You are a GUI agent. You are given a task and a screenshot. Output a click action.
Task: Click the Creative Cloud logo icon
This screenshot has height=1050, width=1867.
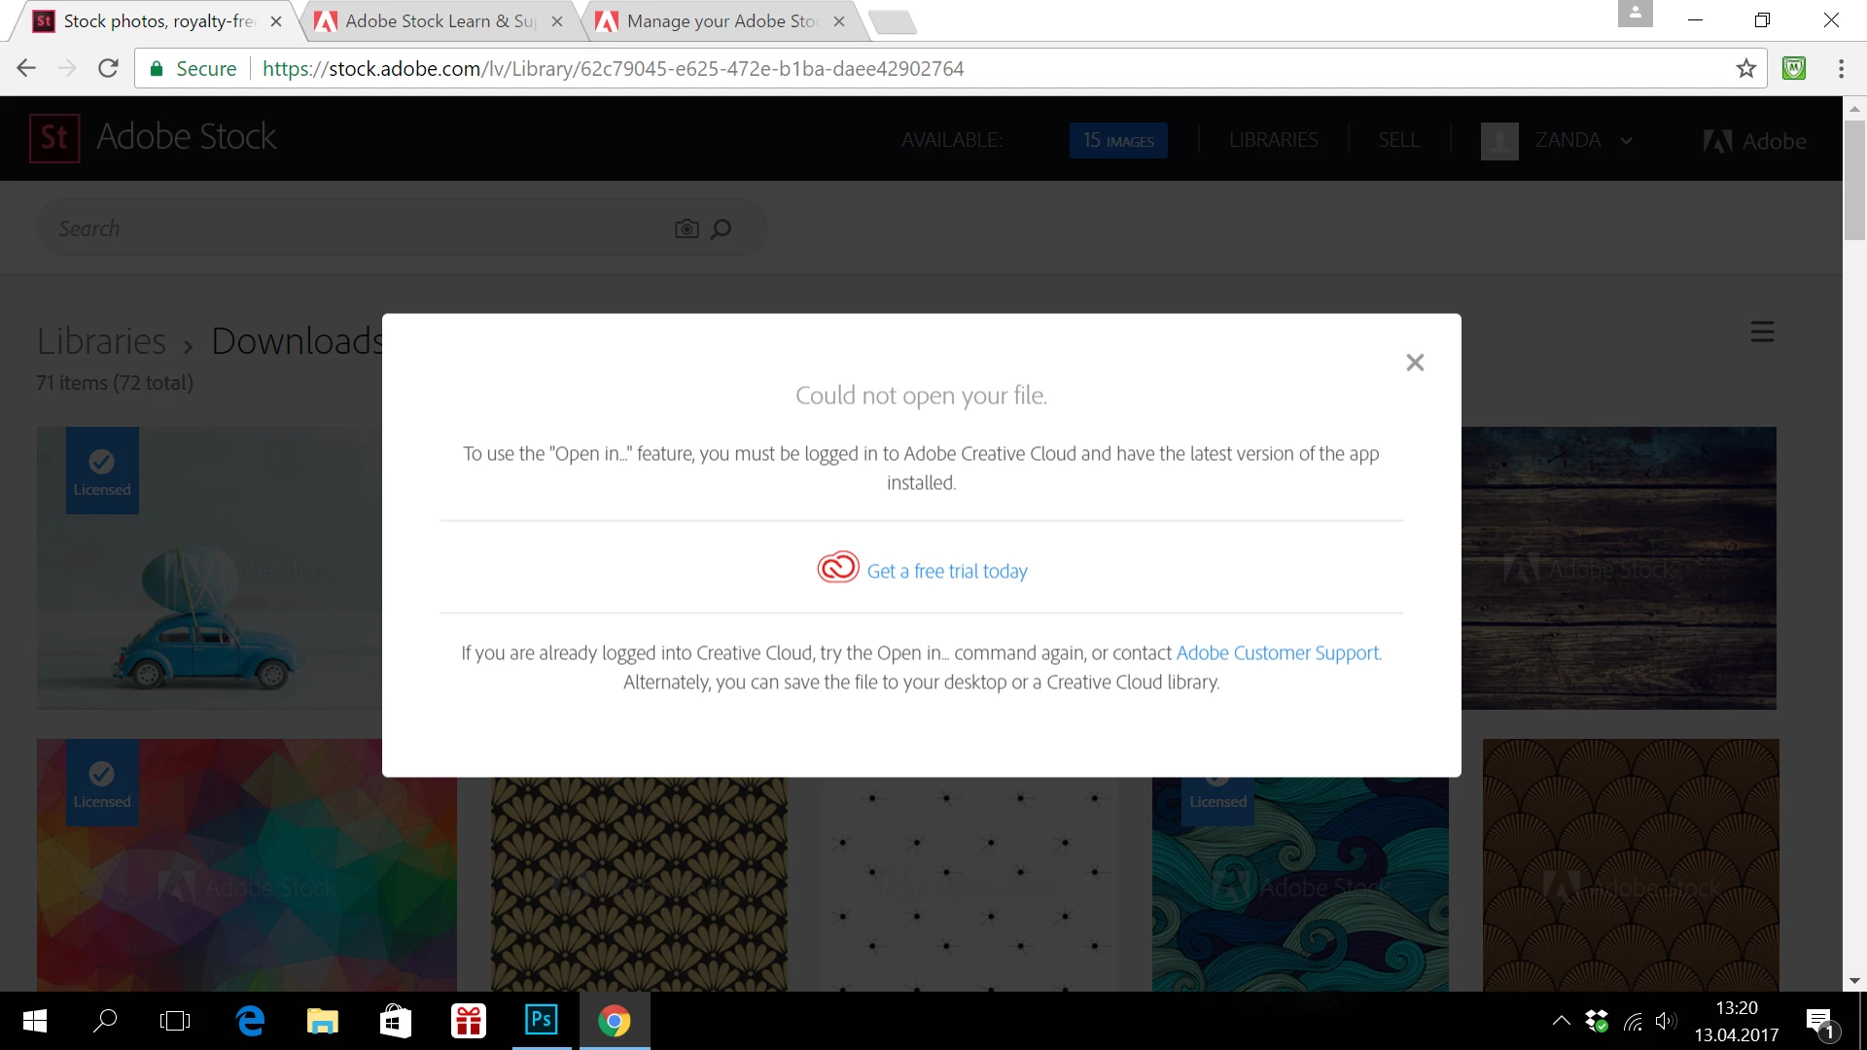pos(837,567)
